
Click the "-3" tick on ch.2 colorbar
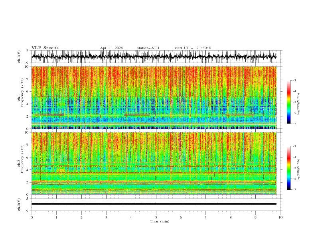[294, 146]
